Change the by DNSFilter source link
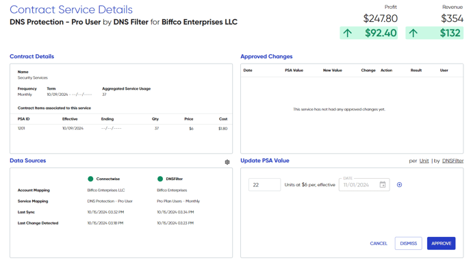Screen dimensions: 471x263 click(x=453, y=161)
